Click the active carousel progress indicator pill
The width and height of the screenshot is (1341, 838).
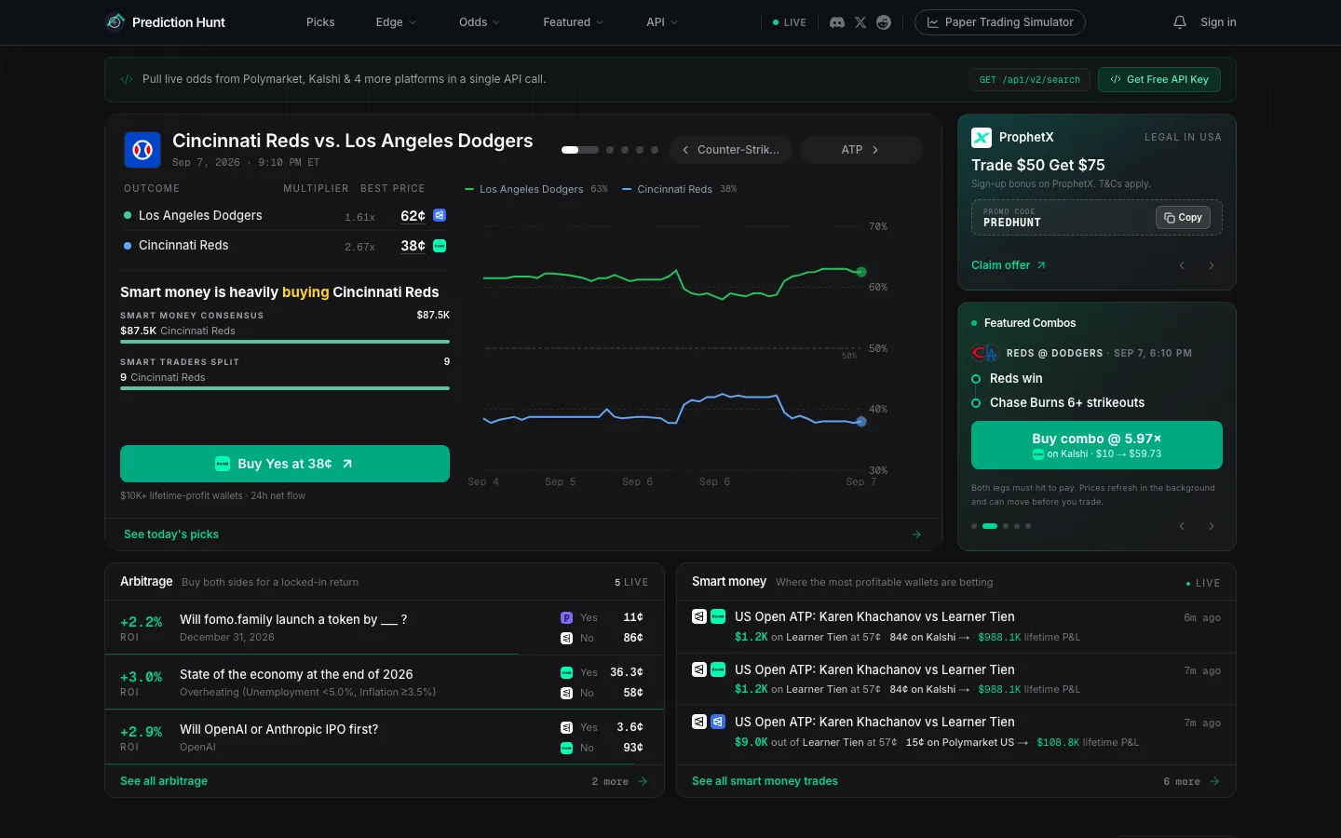coord(580,150)
